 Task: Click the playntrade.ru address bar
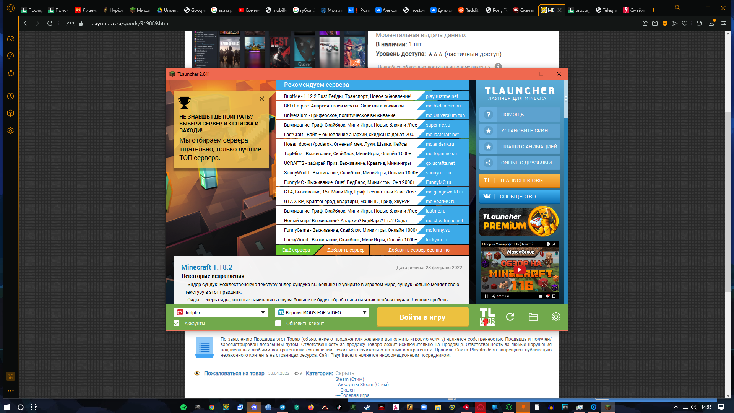130,23
